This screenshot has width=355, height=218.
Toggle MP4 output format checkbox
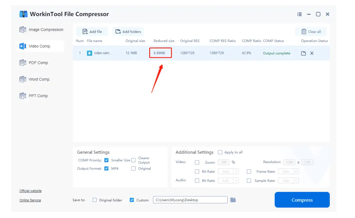[x=106, y=168]
